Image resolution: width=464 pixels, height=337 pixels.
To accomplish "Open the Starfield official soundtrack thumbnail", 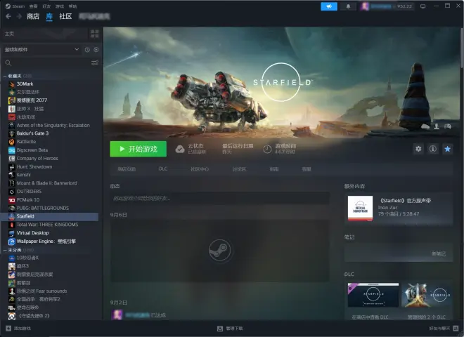I will pos(360,209).
